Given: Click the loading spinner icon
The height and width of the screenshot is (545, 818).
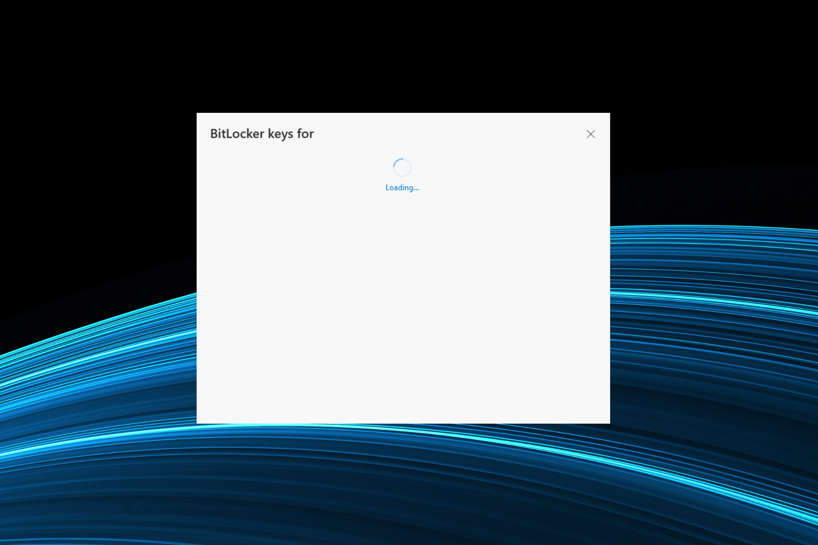Looking at the screenshot, I should click(x=402, y=167).
